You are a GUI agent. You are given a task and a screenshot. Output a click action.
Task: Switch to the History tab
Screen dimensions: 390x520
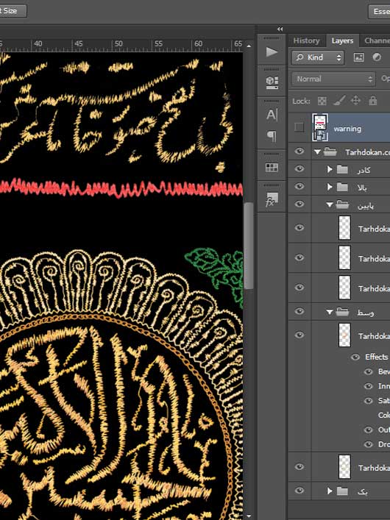pyautogui.click(x=306, y=40)
